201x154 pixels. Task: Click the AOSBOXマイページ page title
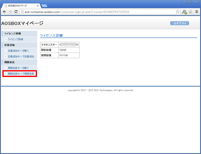pos(22,23)
